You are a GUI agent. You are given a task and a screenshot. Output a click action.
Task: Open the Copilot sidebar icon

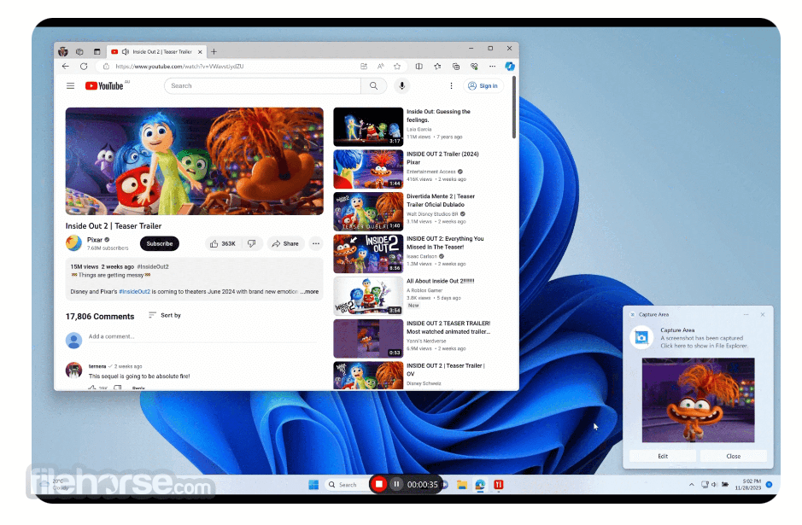coord(510,67)
